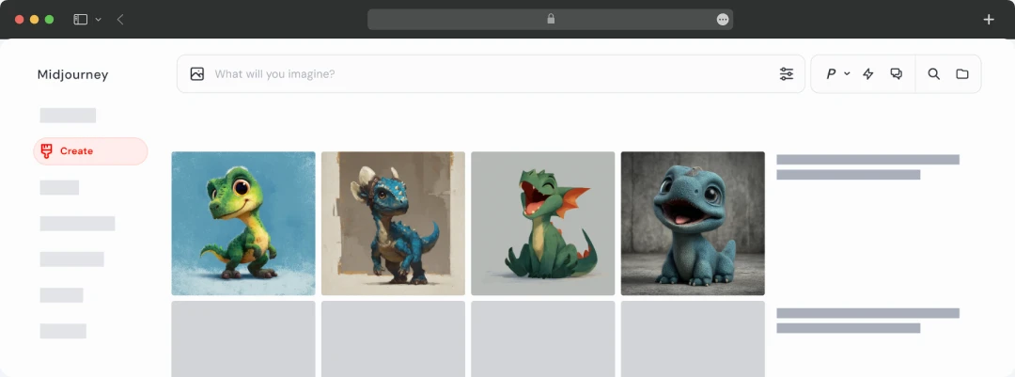Image resolution: width=1015 pixels, height=377 pixels.
Task: Open a new tab with the plus button
Action: click(989, 20)
